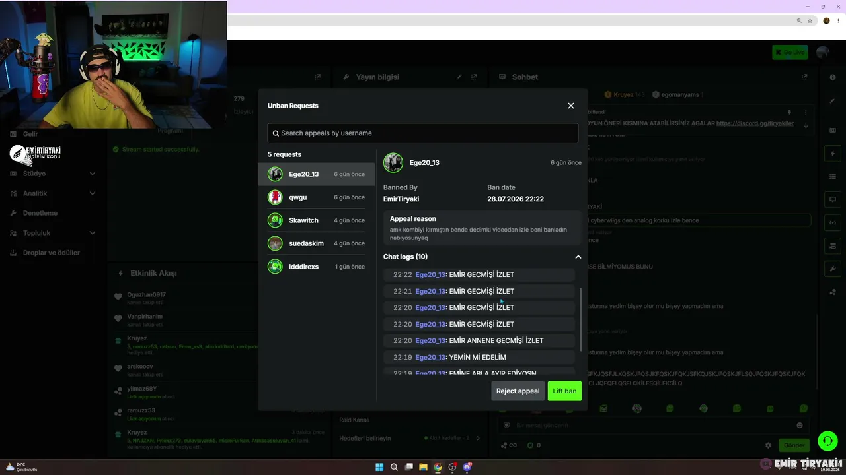846x475 pixels.
Task: Click the info icon in right toolbar
Action: click(833, 77)
